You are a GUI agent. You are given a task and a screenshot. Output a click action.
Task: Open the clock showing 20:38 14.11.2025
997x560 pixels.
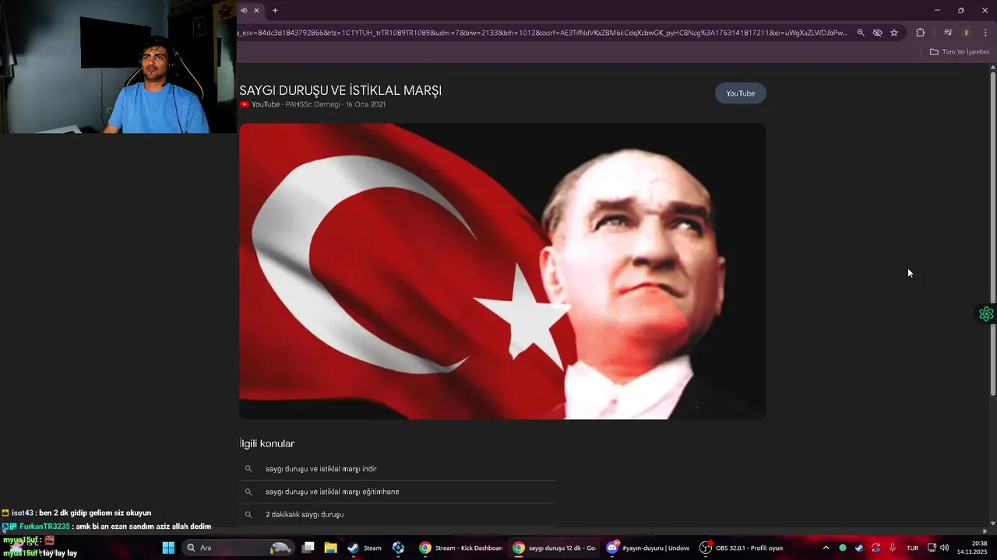tap(972, 548)
